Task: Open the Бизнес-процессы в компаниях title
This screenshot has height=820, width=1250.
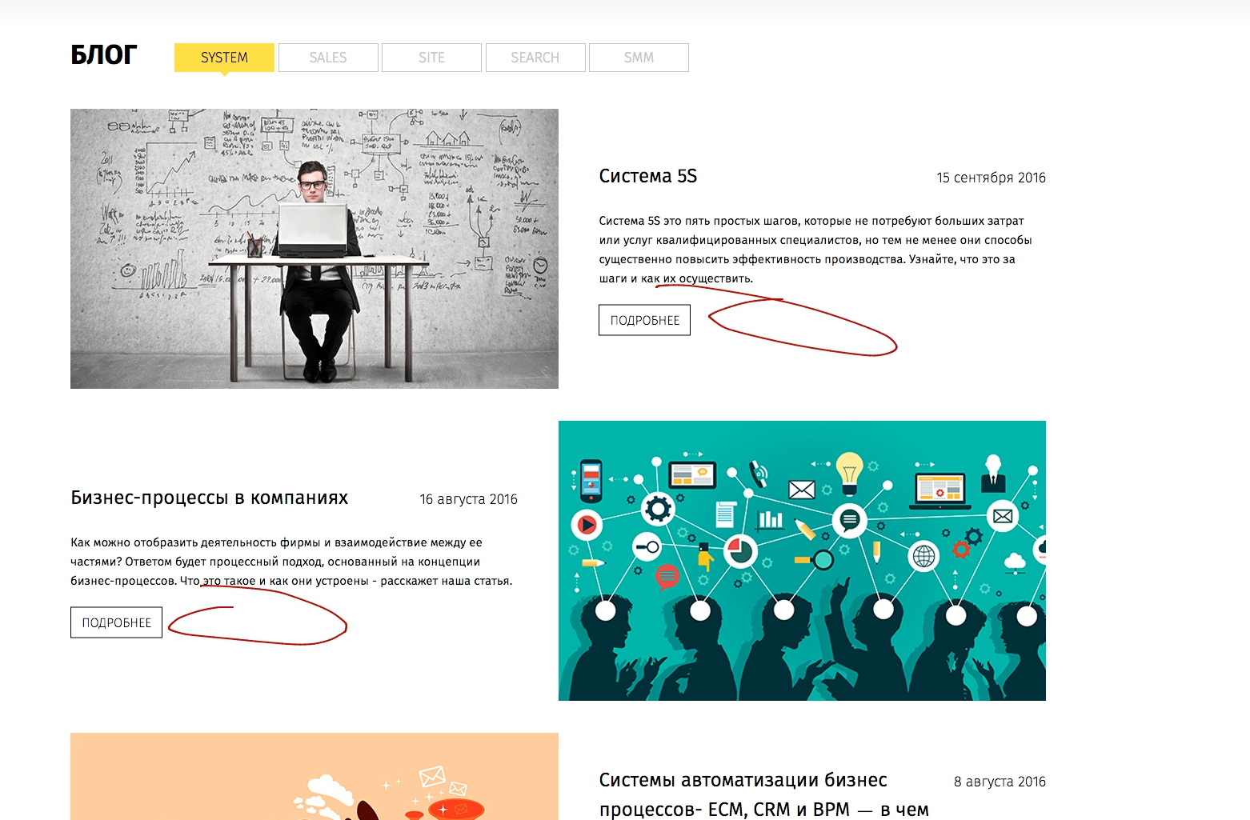Action: [209, 498]
